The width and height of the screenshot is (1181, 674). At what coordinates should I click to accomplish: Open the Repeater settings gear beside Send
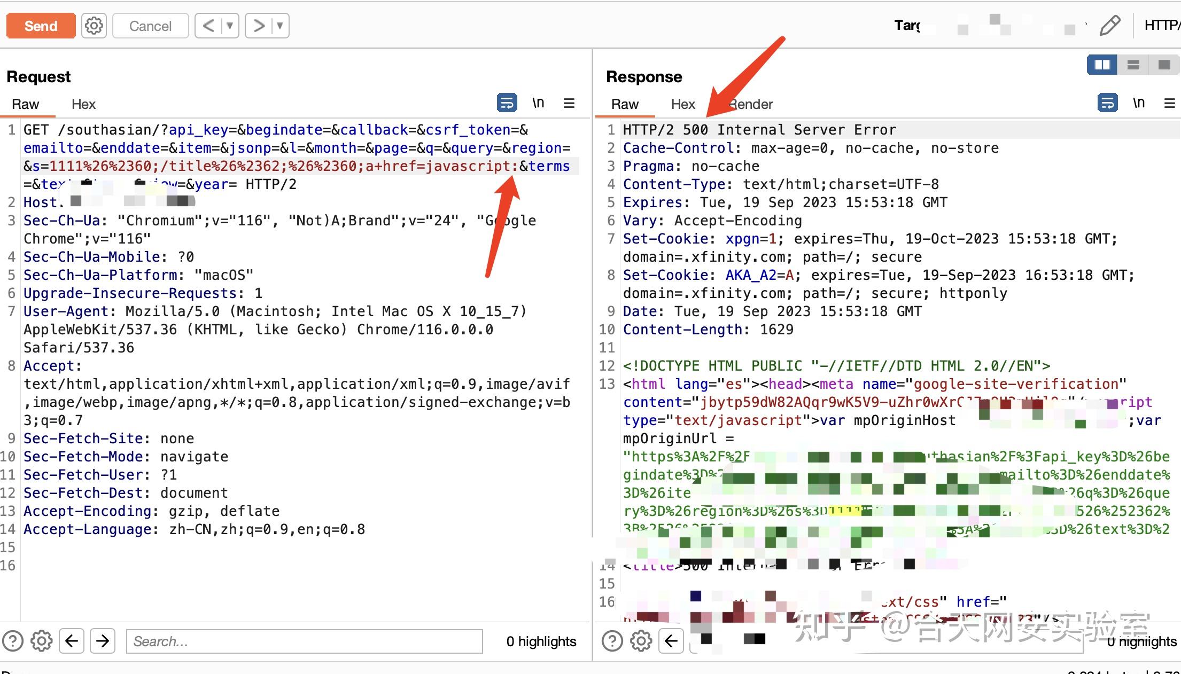(94, 25)
